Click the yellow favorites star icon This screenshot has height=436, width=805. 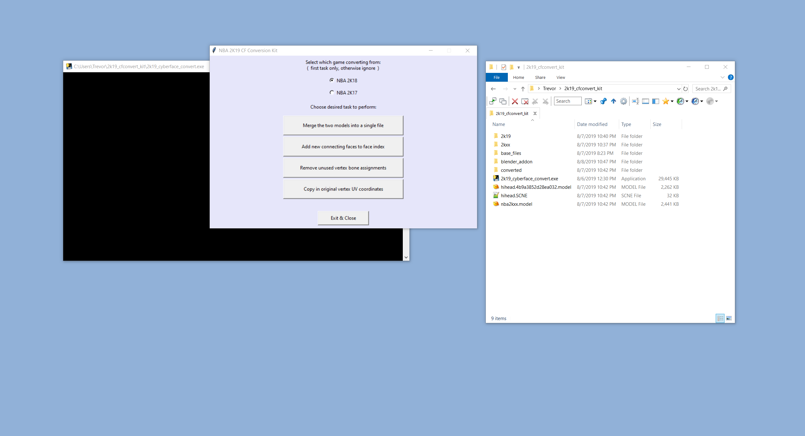665,101
